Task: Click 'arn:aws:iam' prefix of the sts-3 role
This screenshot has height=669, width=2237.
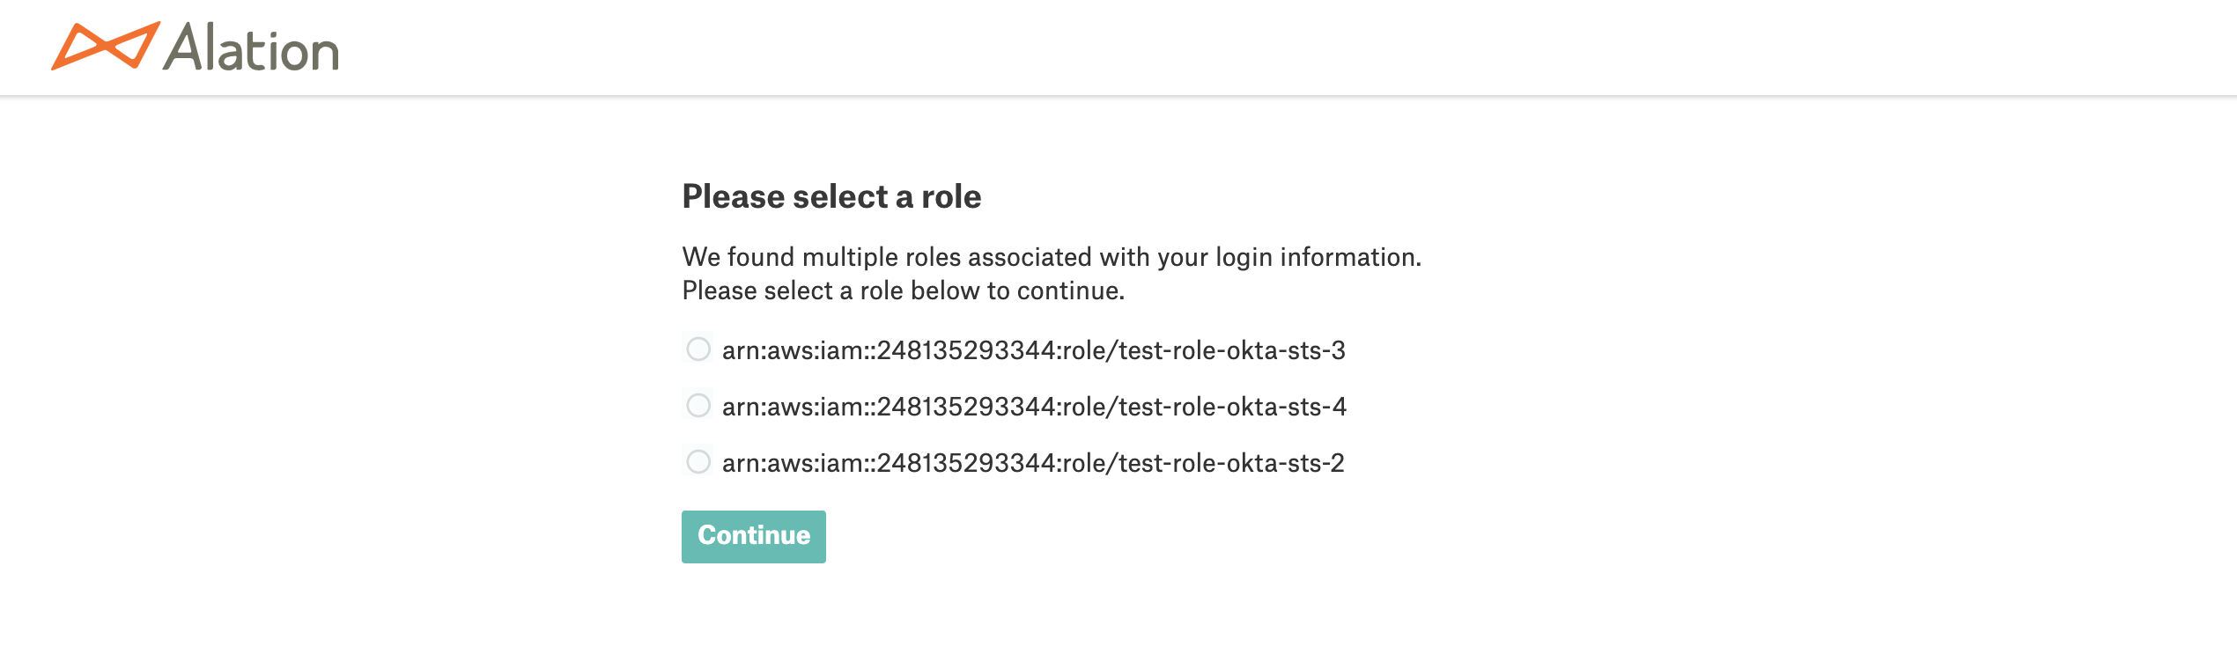Action: tap(793, 350)
